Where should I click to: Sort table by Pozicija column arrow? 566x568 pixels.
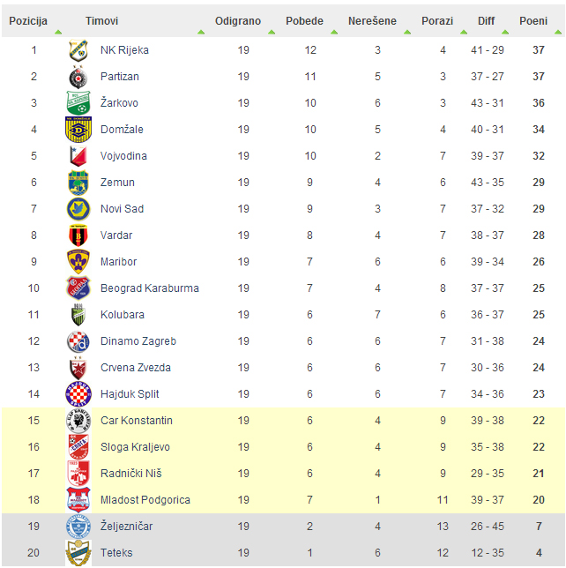pos(58,33)
